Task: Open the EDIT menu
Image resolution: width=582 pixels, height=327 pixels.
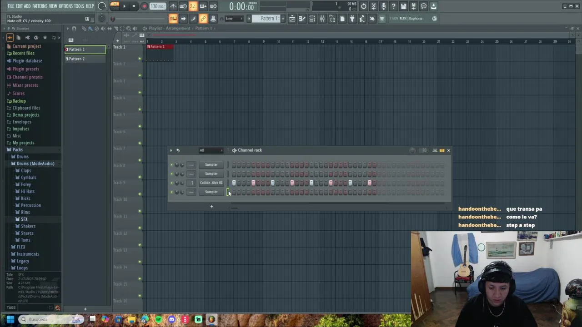Action: coord(19,6)
